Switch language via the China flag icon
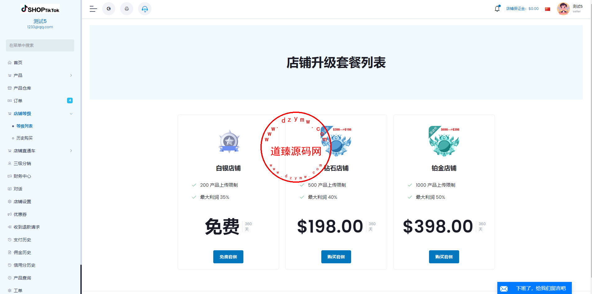Image resolution: width=592 pixels, height=294 pixels. point(548,9)
